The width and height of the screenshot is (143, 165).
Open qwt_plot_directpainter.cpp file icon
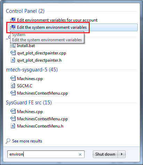[x=13, y=53]
